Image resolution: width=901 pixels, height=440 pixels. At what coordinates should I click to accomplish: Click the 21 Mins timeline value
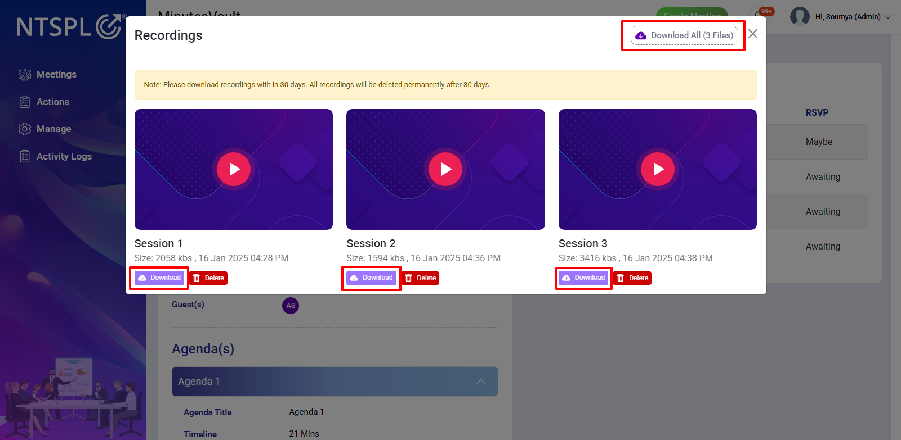coord(304,434)
